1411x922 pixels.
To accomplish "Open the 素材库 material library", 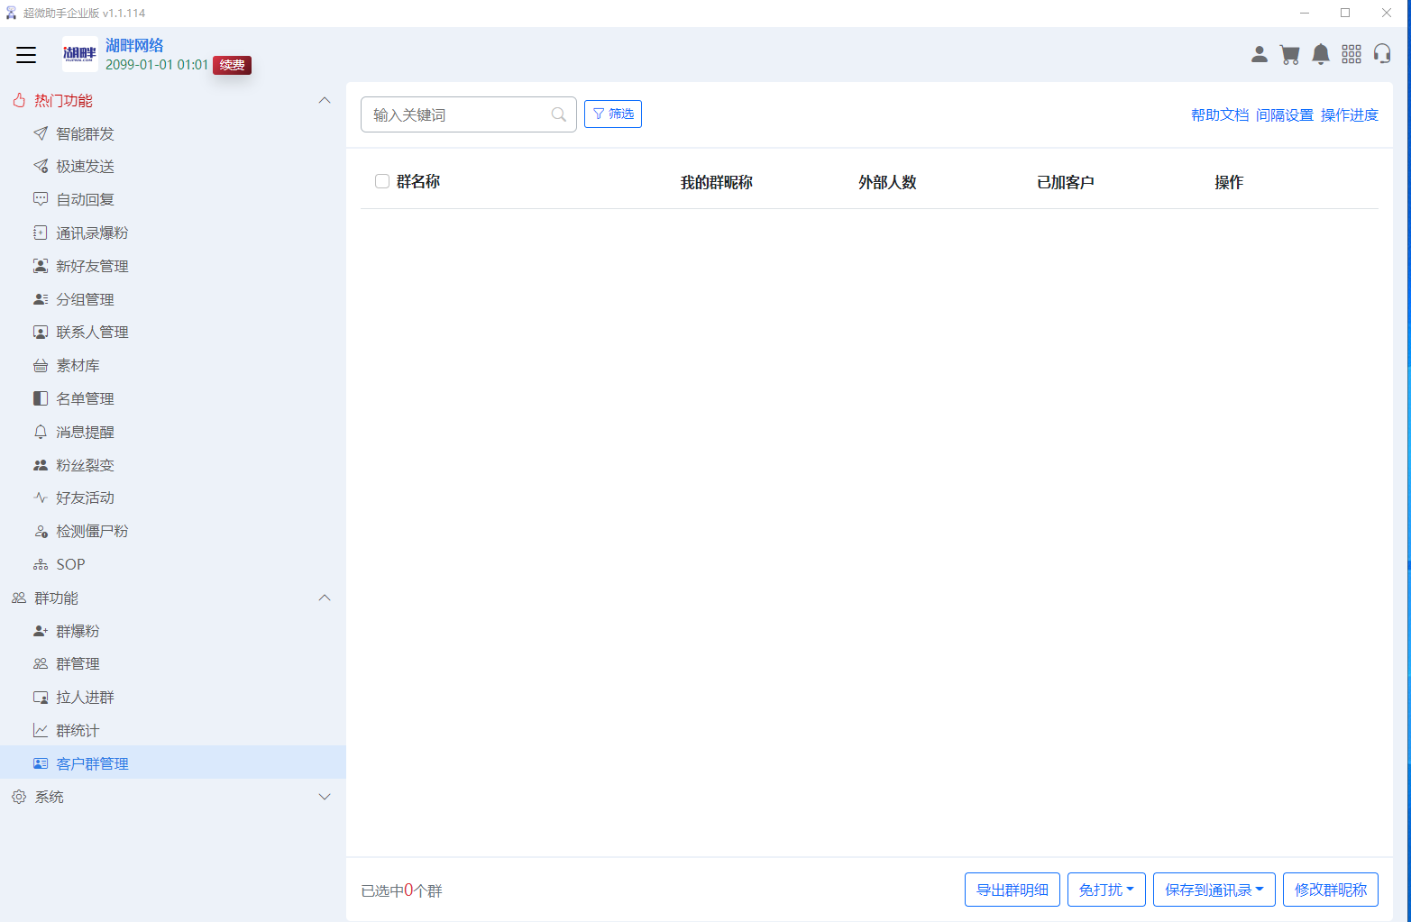I will 77,365.
